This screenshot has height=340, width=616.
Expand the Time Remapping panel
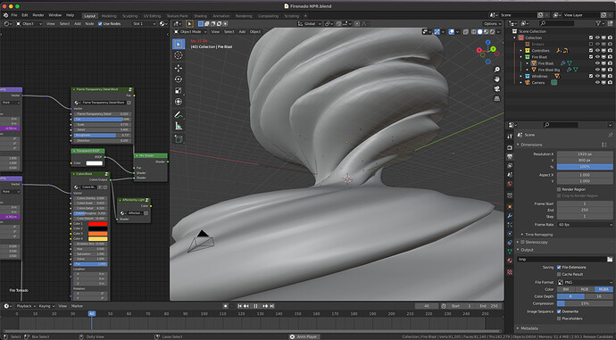(538, 235)
